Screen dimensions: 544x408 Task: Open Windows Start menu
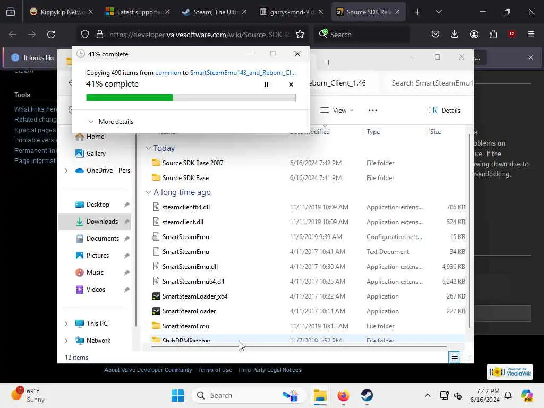pos(177,395)
